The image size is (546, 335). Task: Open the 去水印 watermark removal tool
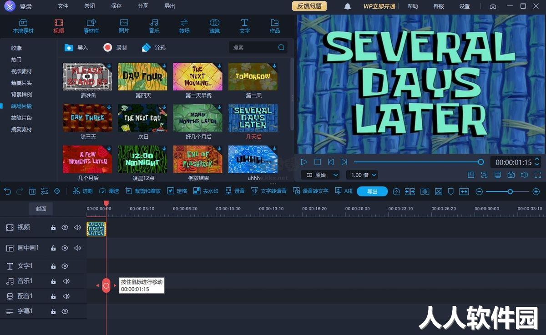pos(206,191)
